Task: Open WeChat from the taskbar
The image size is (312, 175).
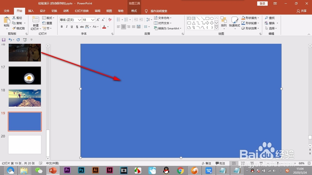Action: pos(39,170)
